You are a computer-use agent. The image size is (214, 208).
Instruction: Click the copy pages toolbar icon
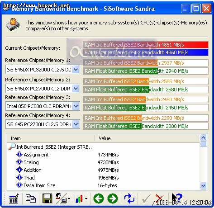[31, 199]
